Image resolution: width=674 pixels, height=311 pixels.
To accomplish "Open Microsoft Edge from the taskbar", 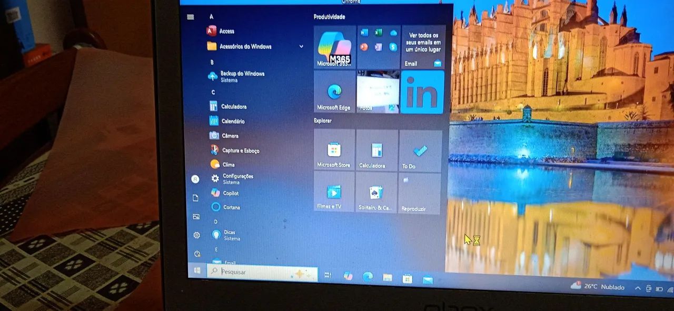I will coord(368,276).
